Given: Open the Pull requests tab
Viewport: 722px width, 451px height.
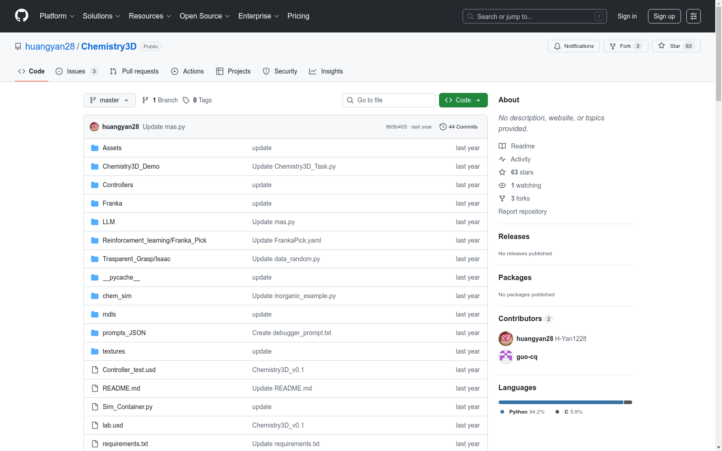Looking at the screenshot, I should pyautogui.click(x=134, y=71).
